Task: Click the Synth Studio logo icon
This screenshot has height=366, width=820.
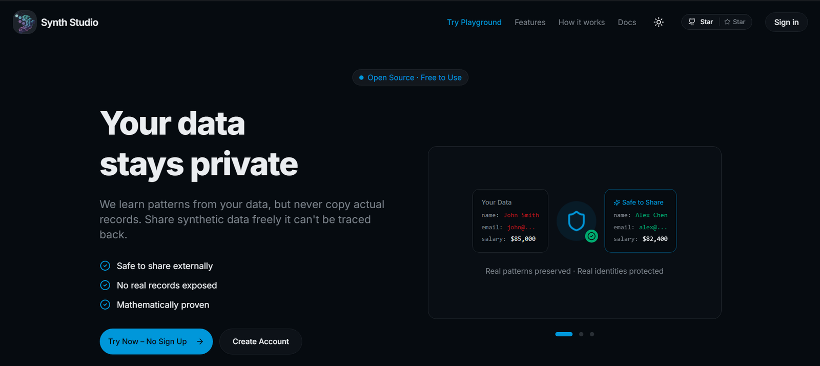Action: pyautogui.click(x=25, y=22)
